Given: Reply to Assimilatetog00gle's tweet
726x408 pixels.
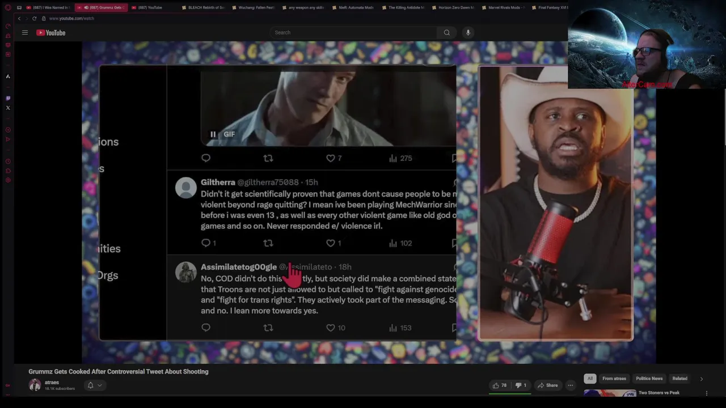Looking at the screenshot, I should [206, 328].
